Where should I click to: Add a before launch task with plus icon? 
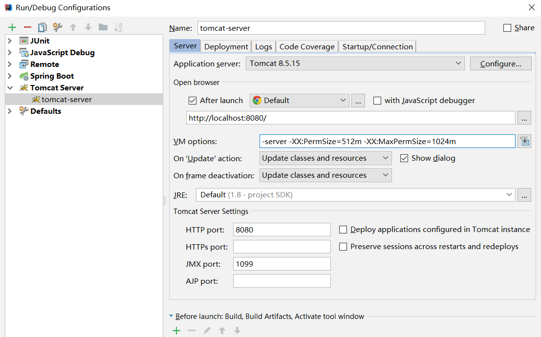click(x=176, y=331)
